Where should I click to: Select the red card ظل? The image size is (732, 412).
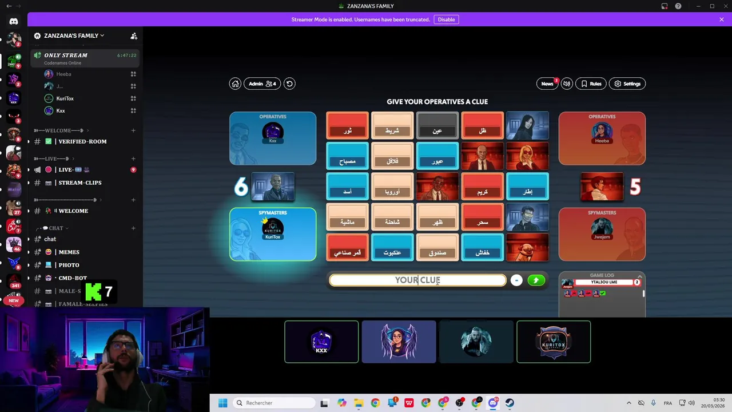pyautogui.click(x=483, y=125)
